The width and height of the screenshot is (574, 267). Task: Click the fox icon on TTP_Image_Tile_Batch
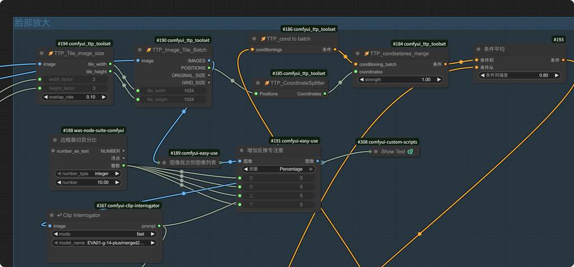(148, 50)
